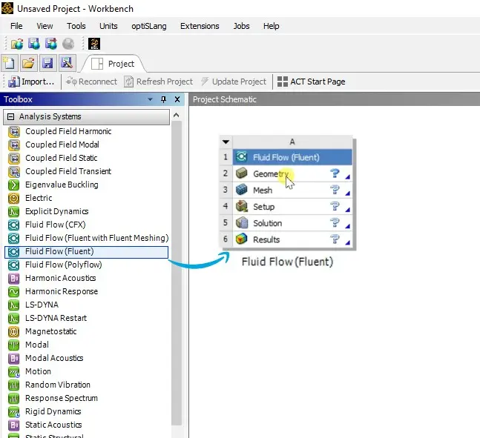This screenshot has height=438, width=480.
Task: Click the Geometry cell icon
Action: coord(242,173)
